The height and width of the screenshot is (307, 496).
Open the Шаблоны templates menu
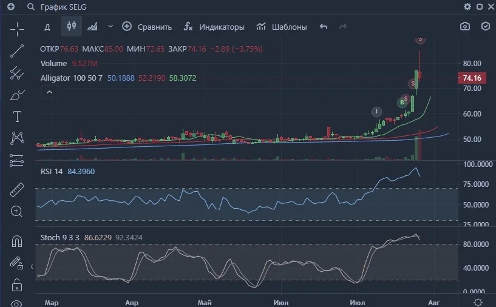[x=282, y=27]
